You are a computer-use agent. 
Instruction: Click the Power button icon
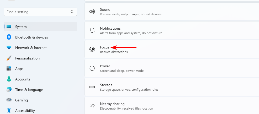(92, 68)
